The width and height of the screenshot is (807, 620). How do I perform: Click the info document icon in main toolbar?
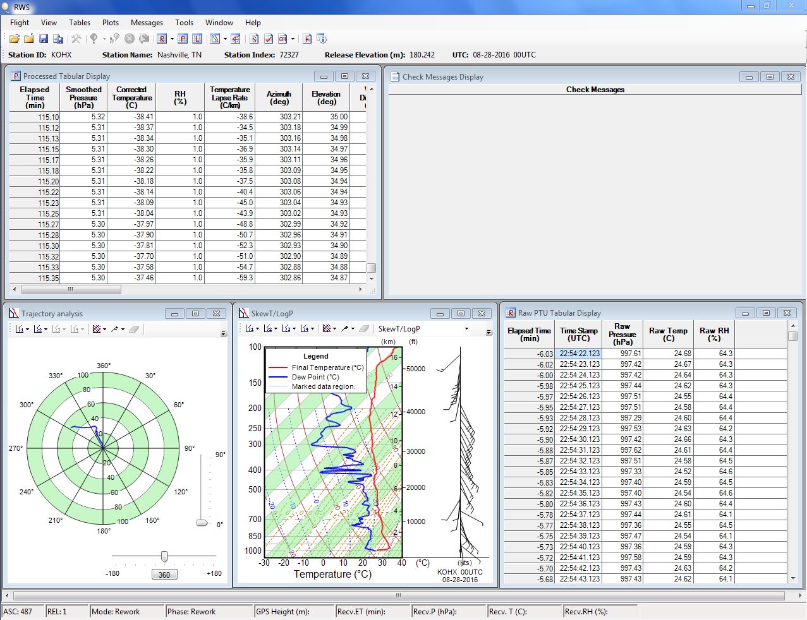pyautogui.click(x=321, y=39)
